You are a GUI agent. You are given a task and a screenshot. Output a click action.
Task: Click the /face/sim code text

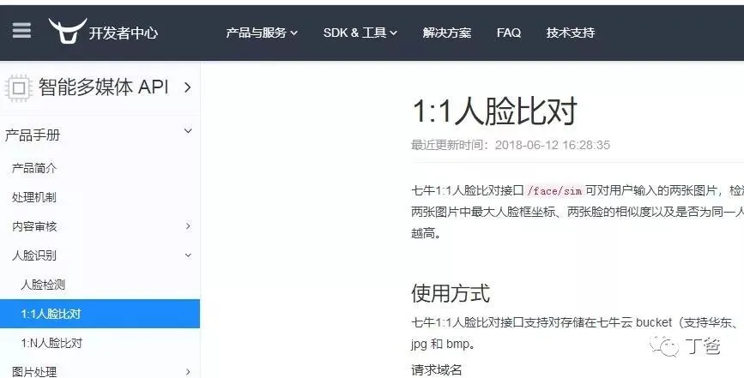pyautogui.click(x=554, y=191)
